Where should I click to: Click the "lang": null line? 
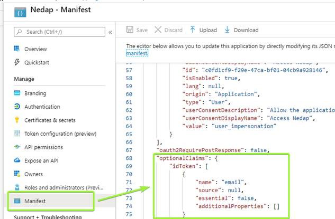pyautogui.click(x=203, y=86)
